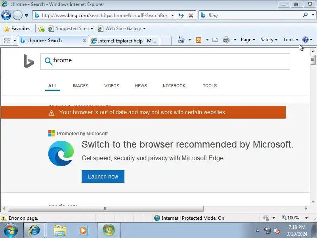Viewport: 317px width, 238px height.
Task: Select the TOOLS results tab
Action: click(x=210, y=86)
